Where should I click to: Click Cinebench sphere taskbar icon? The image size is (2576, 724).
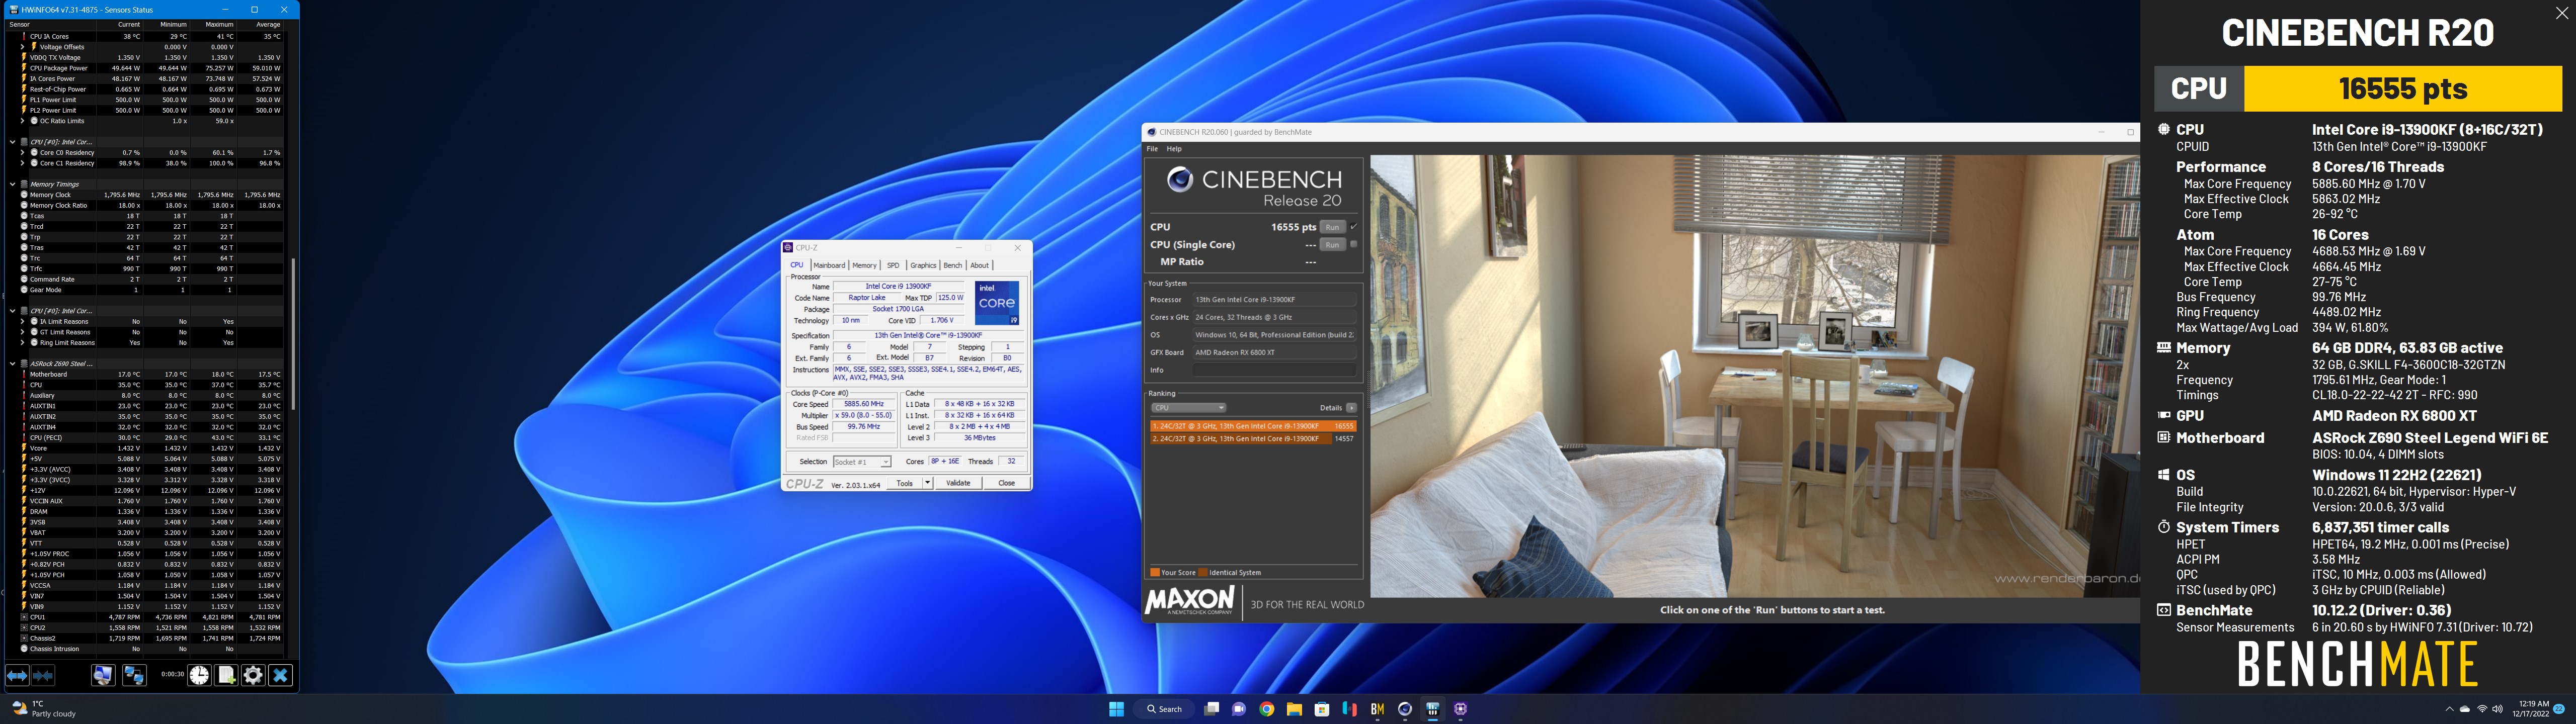point(1405,709)
